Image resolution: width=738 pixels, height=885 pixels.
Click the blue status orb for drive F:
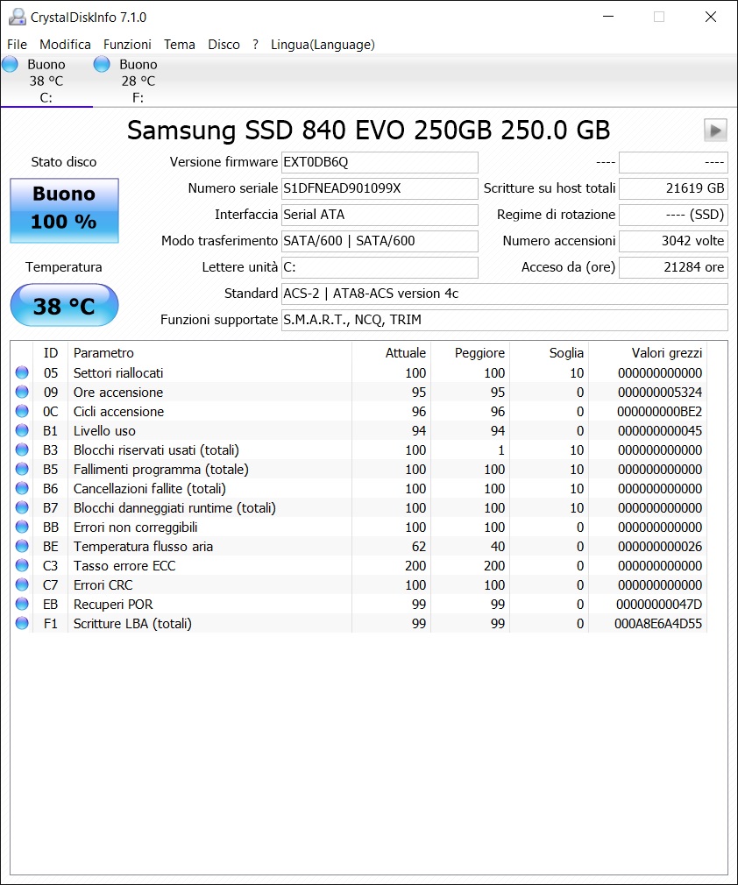coord(102,64)
